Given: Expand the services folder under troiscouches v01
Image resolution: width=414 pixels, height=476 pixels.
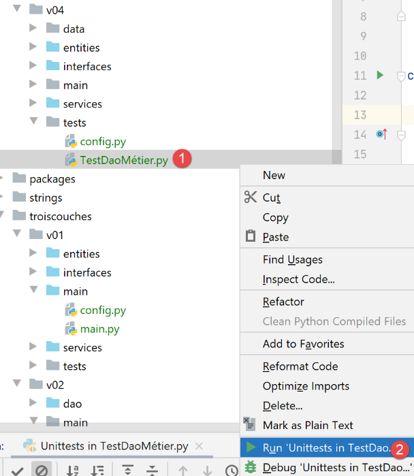Looking at the screenshot, I should (33, 347).
